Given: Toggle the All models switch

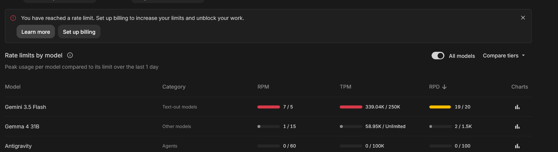Looking at the screenshot, I should [438, 56].
